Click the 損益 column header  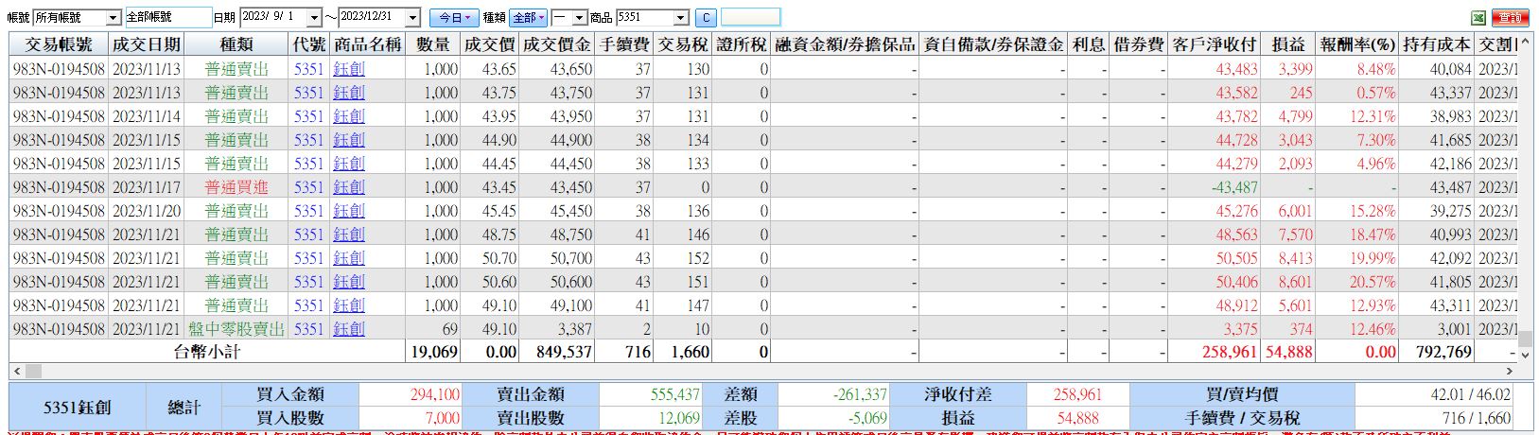click(x=1287, y=44)
